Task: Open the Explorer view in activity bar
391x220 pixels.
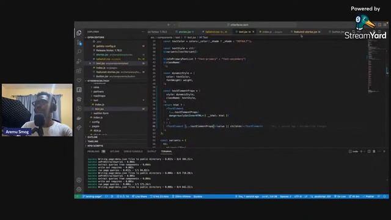Action: point(79,32)
